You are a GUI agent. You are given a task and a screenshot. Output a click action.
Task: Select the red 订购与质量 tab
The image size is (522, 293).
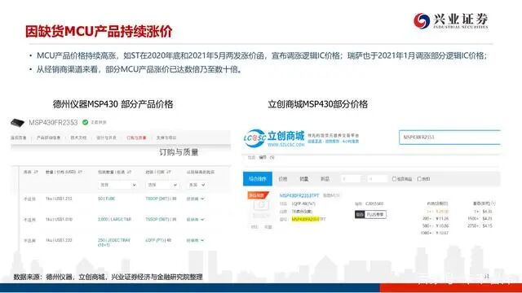point(136,138)
